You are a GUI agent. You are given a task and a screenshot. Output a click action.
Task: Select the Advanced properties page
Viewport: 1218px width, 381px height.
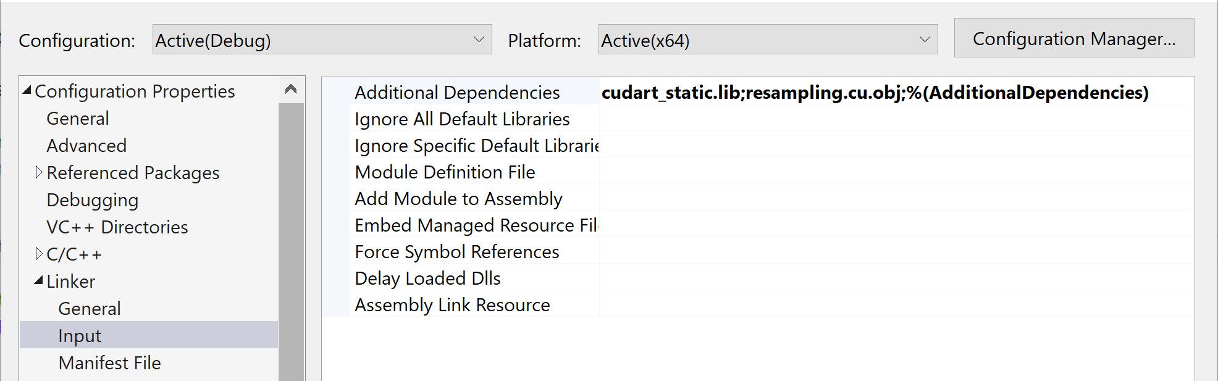coord(86,145)
